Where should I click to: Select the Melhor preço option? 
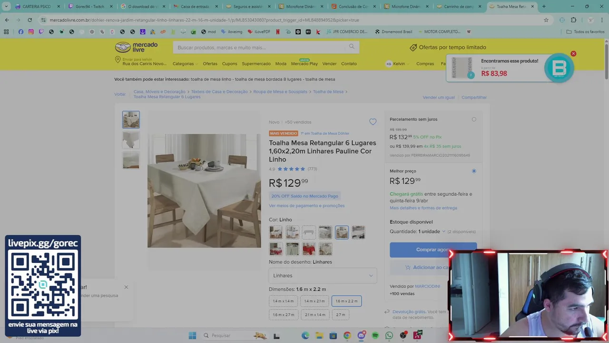474,171
